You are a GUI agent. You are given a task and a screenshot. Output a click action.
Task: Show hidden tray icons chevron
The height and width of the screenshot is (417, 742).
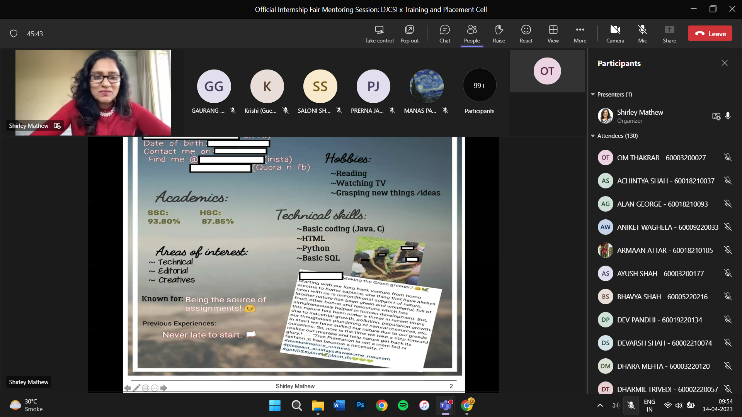tap(600, 405)
